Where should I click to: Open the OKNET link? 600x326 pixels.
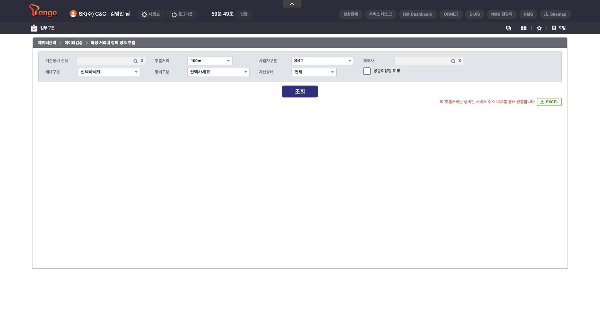[x=451, y=14]
